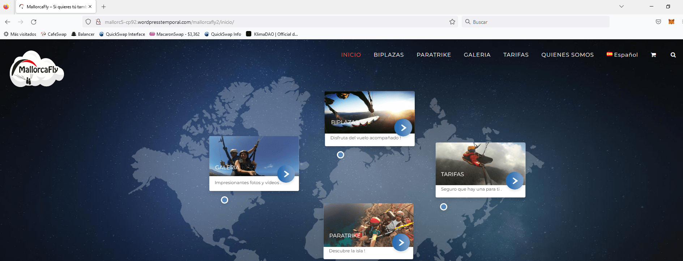Click the blue arrow on TARIFAS card
The width and height of the screenshot is (683, 261).
(x=515, y=181)
